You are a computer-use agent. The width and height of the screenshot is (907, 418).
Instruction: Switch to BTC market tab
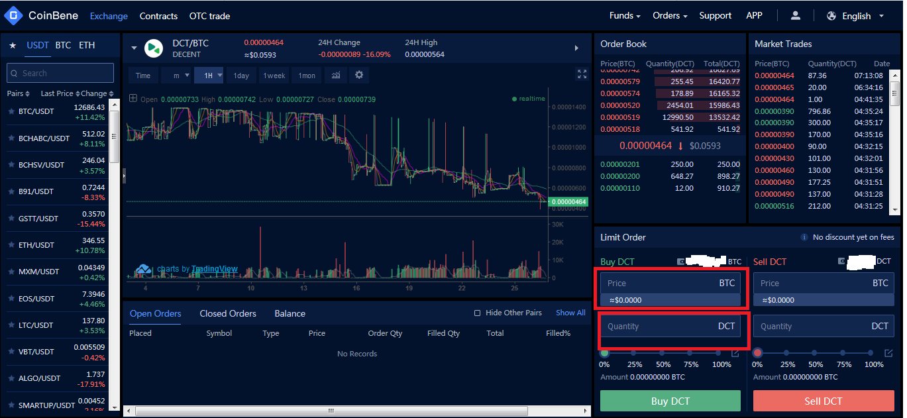point(63,45)
